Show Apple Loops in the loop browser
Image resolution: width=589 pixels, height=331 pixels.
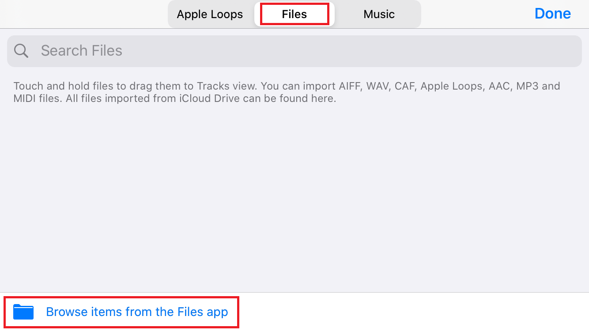(210, 14)
